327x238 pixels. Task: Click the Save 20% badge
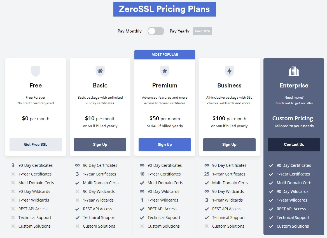[202, 31]
